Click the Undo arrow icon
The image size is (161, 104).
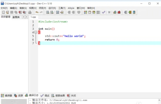coord(37,12)
